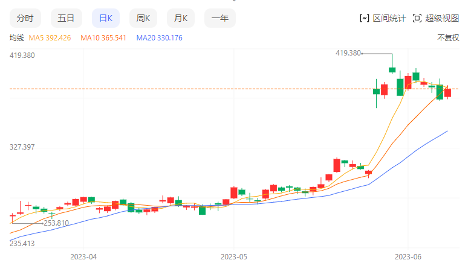Click the 327.397 y-axis label

tap(22, 147)
